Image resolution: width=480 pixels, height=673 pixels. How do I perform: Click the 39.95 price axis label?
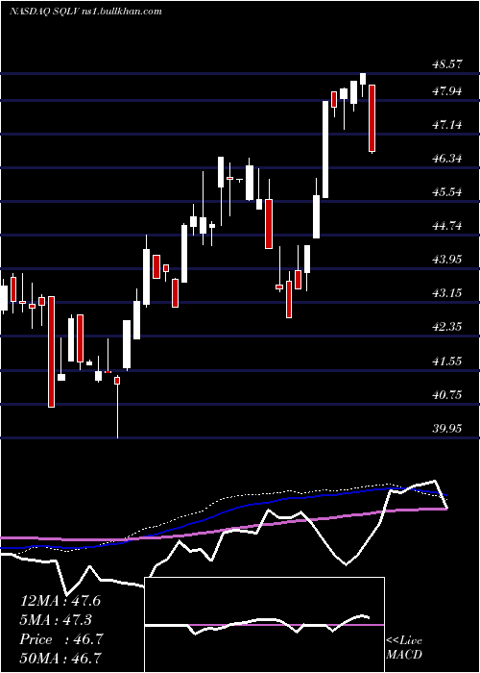tap(447, 429)
